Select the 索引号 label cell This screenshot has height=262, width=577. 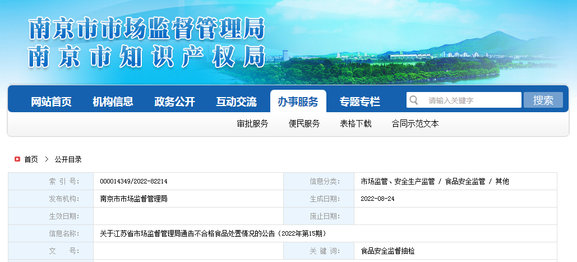coord(51,181)
